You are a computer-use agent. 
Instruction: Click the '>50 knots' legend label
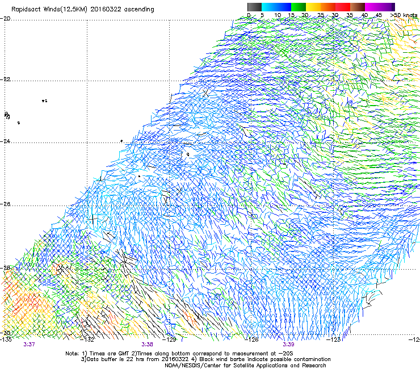(404, 15)
